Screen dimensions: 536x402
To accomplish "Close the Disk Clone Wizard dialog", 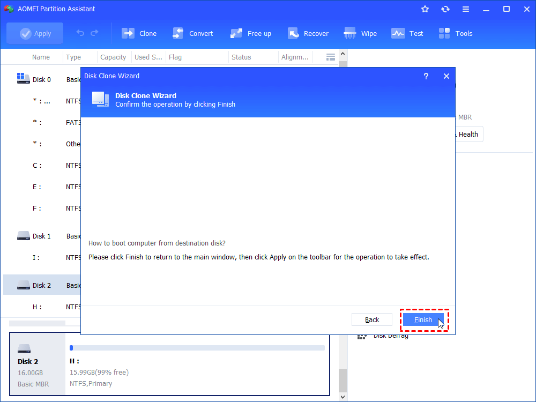I will tap(446, 76).
